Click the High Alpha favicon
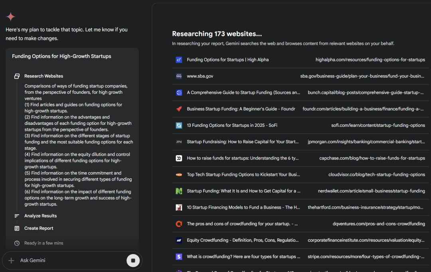The image size is (431, 272). [179, 60]
